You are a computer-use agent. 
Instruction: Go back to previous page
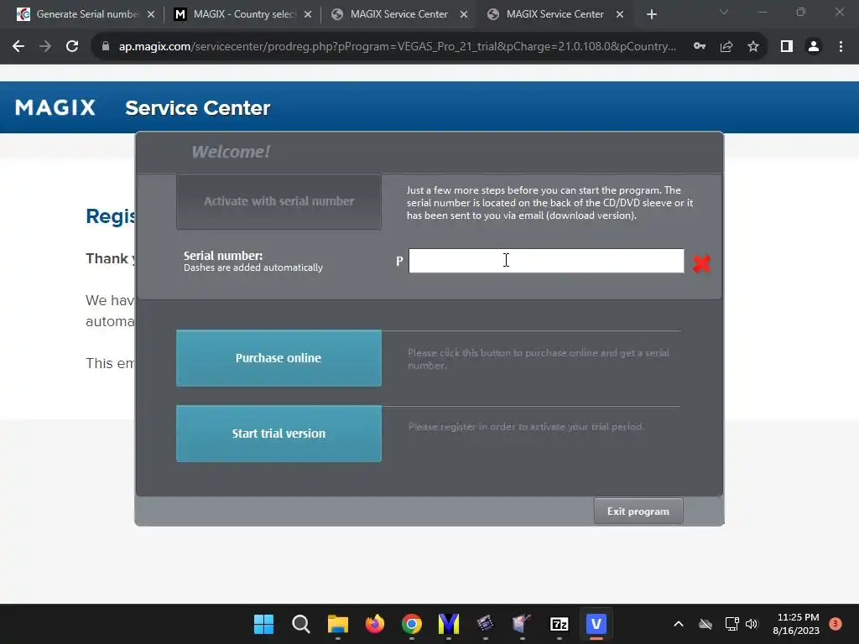pyautogui.click(x=18, y=47)
